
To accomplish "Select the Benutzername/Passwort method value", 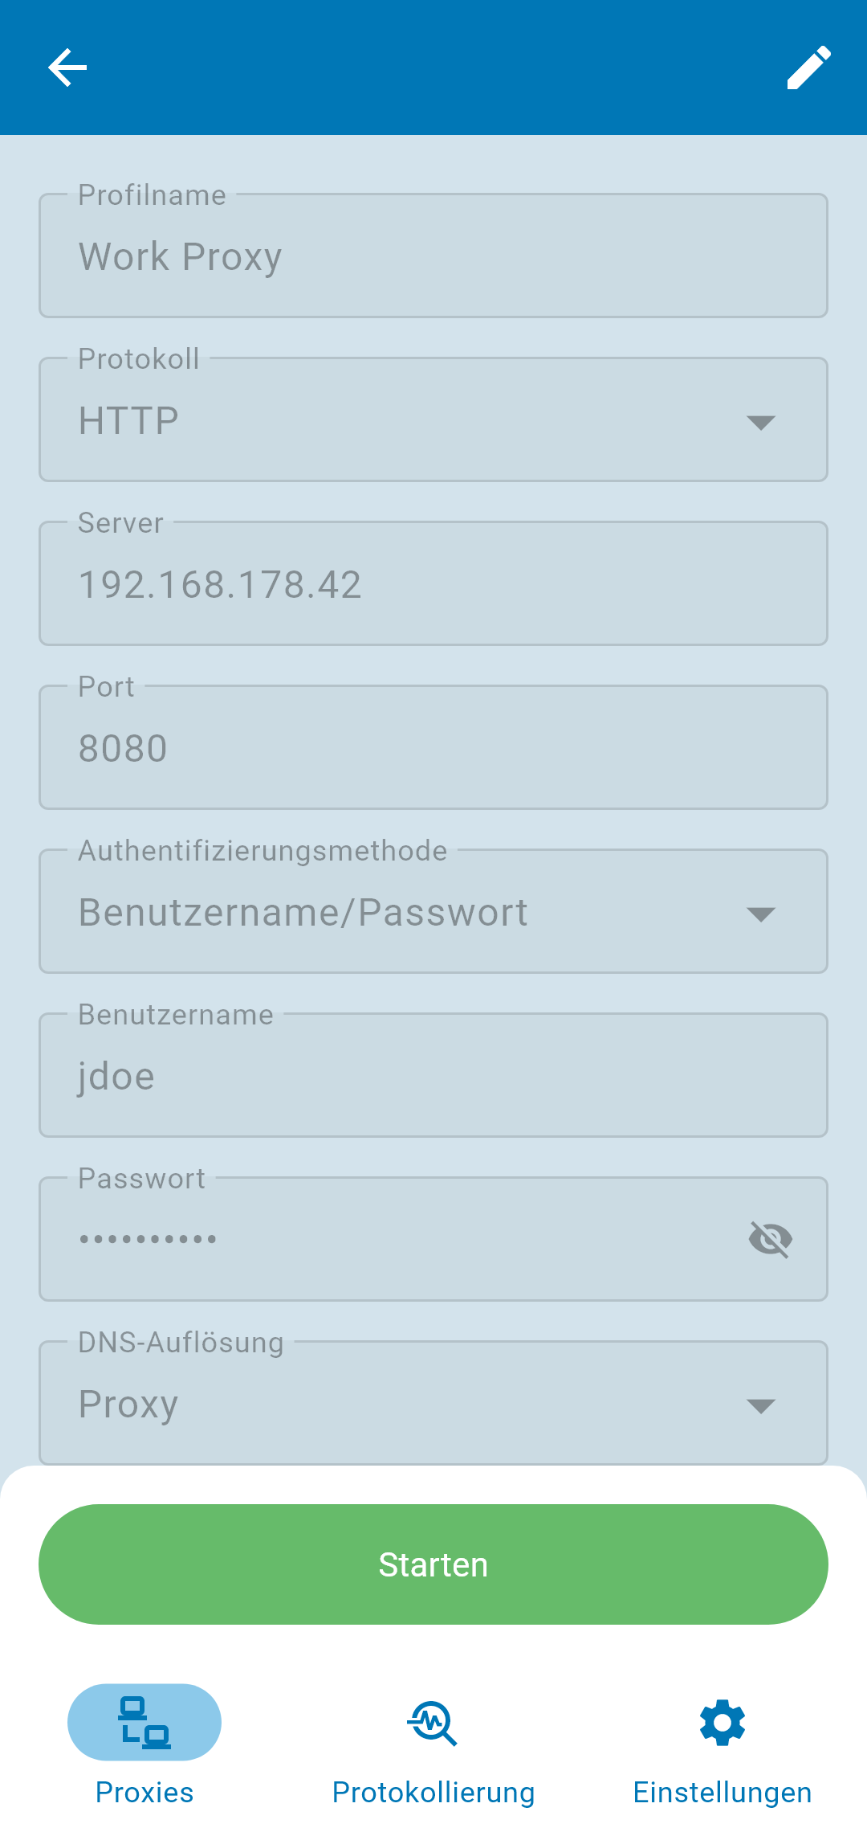I will (x=303, y=913).
